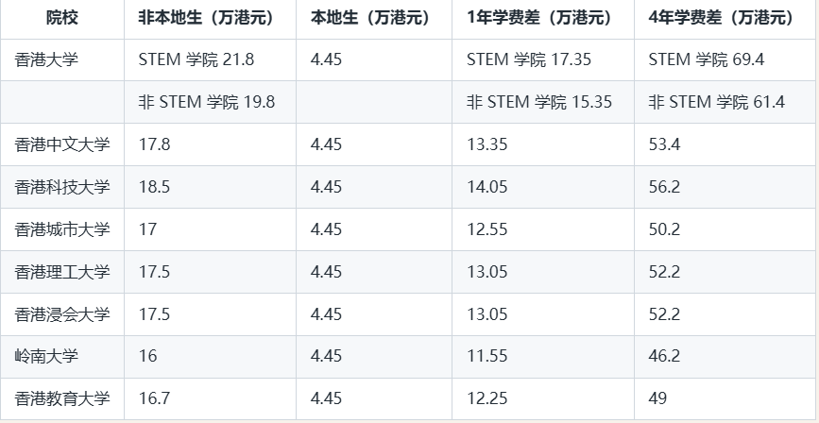Select the 香港教育大学 cell
The height and width of the screenshot is (423, 819).
tap(62, 399)
